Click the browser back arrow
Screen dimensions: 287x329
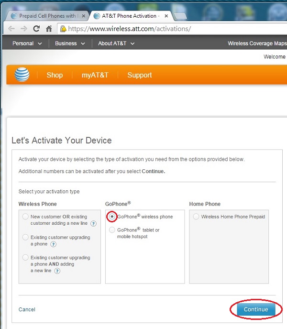pyautogui.click(x=11, y=29)
